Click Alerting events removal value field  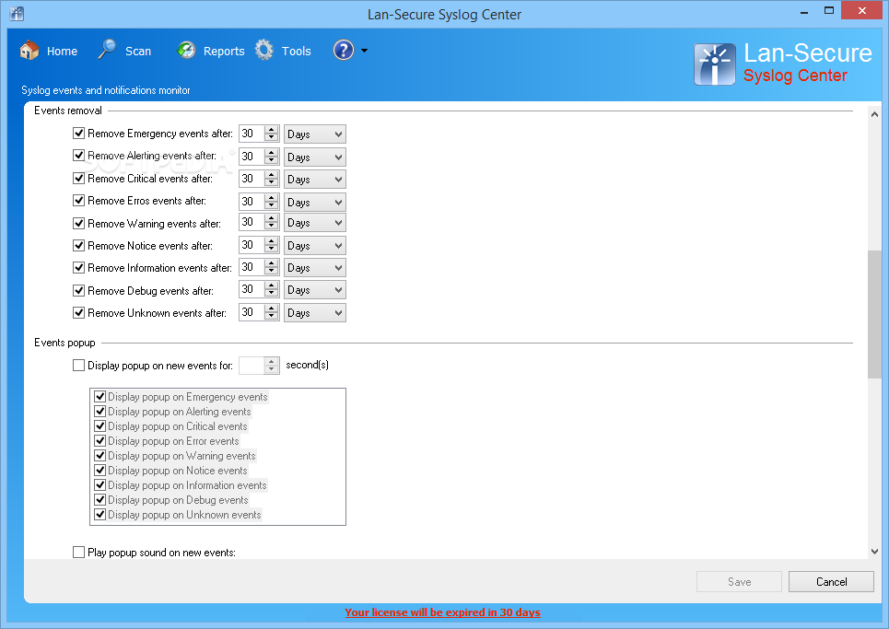(251, 156)
